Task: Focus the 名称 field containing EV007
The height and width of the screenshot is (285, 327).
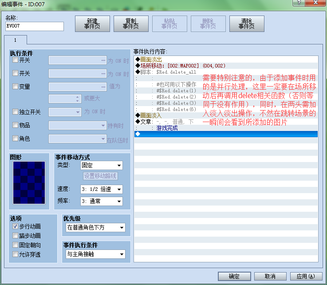Action: (x=35, y=26)
